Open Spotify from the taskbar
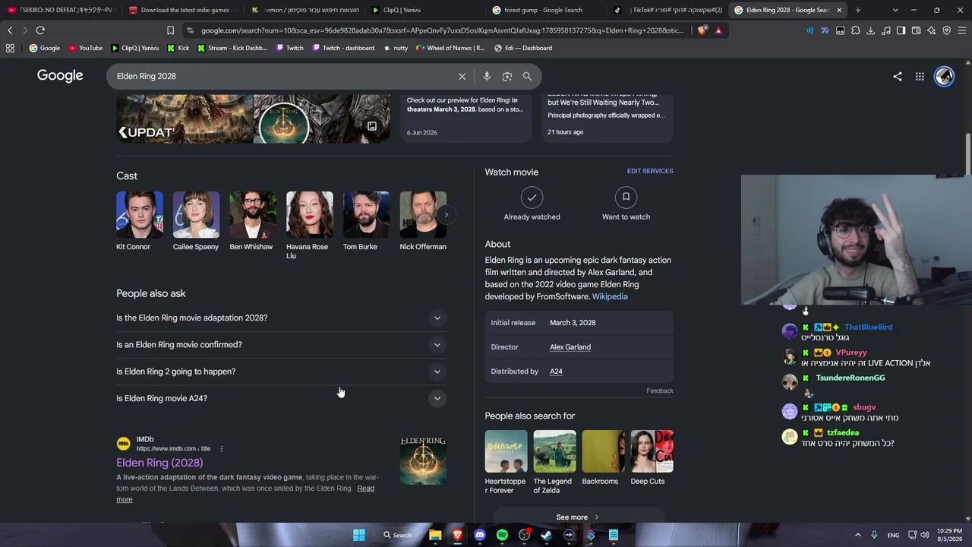The width and height of the screenshot is (972, 547). pyautogui.click(x=502, y=535)
